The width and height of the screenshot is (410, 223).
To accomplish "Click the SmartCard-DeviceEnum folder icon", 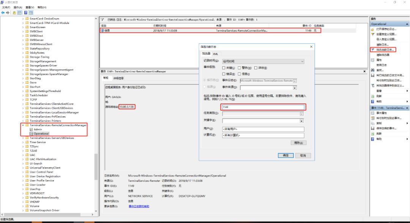I will pyautogui.click(x=27, y=19).
